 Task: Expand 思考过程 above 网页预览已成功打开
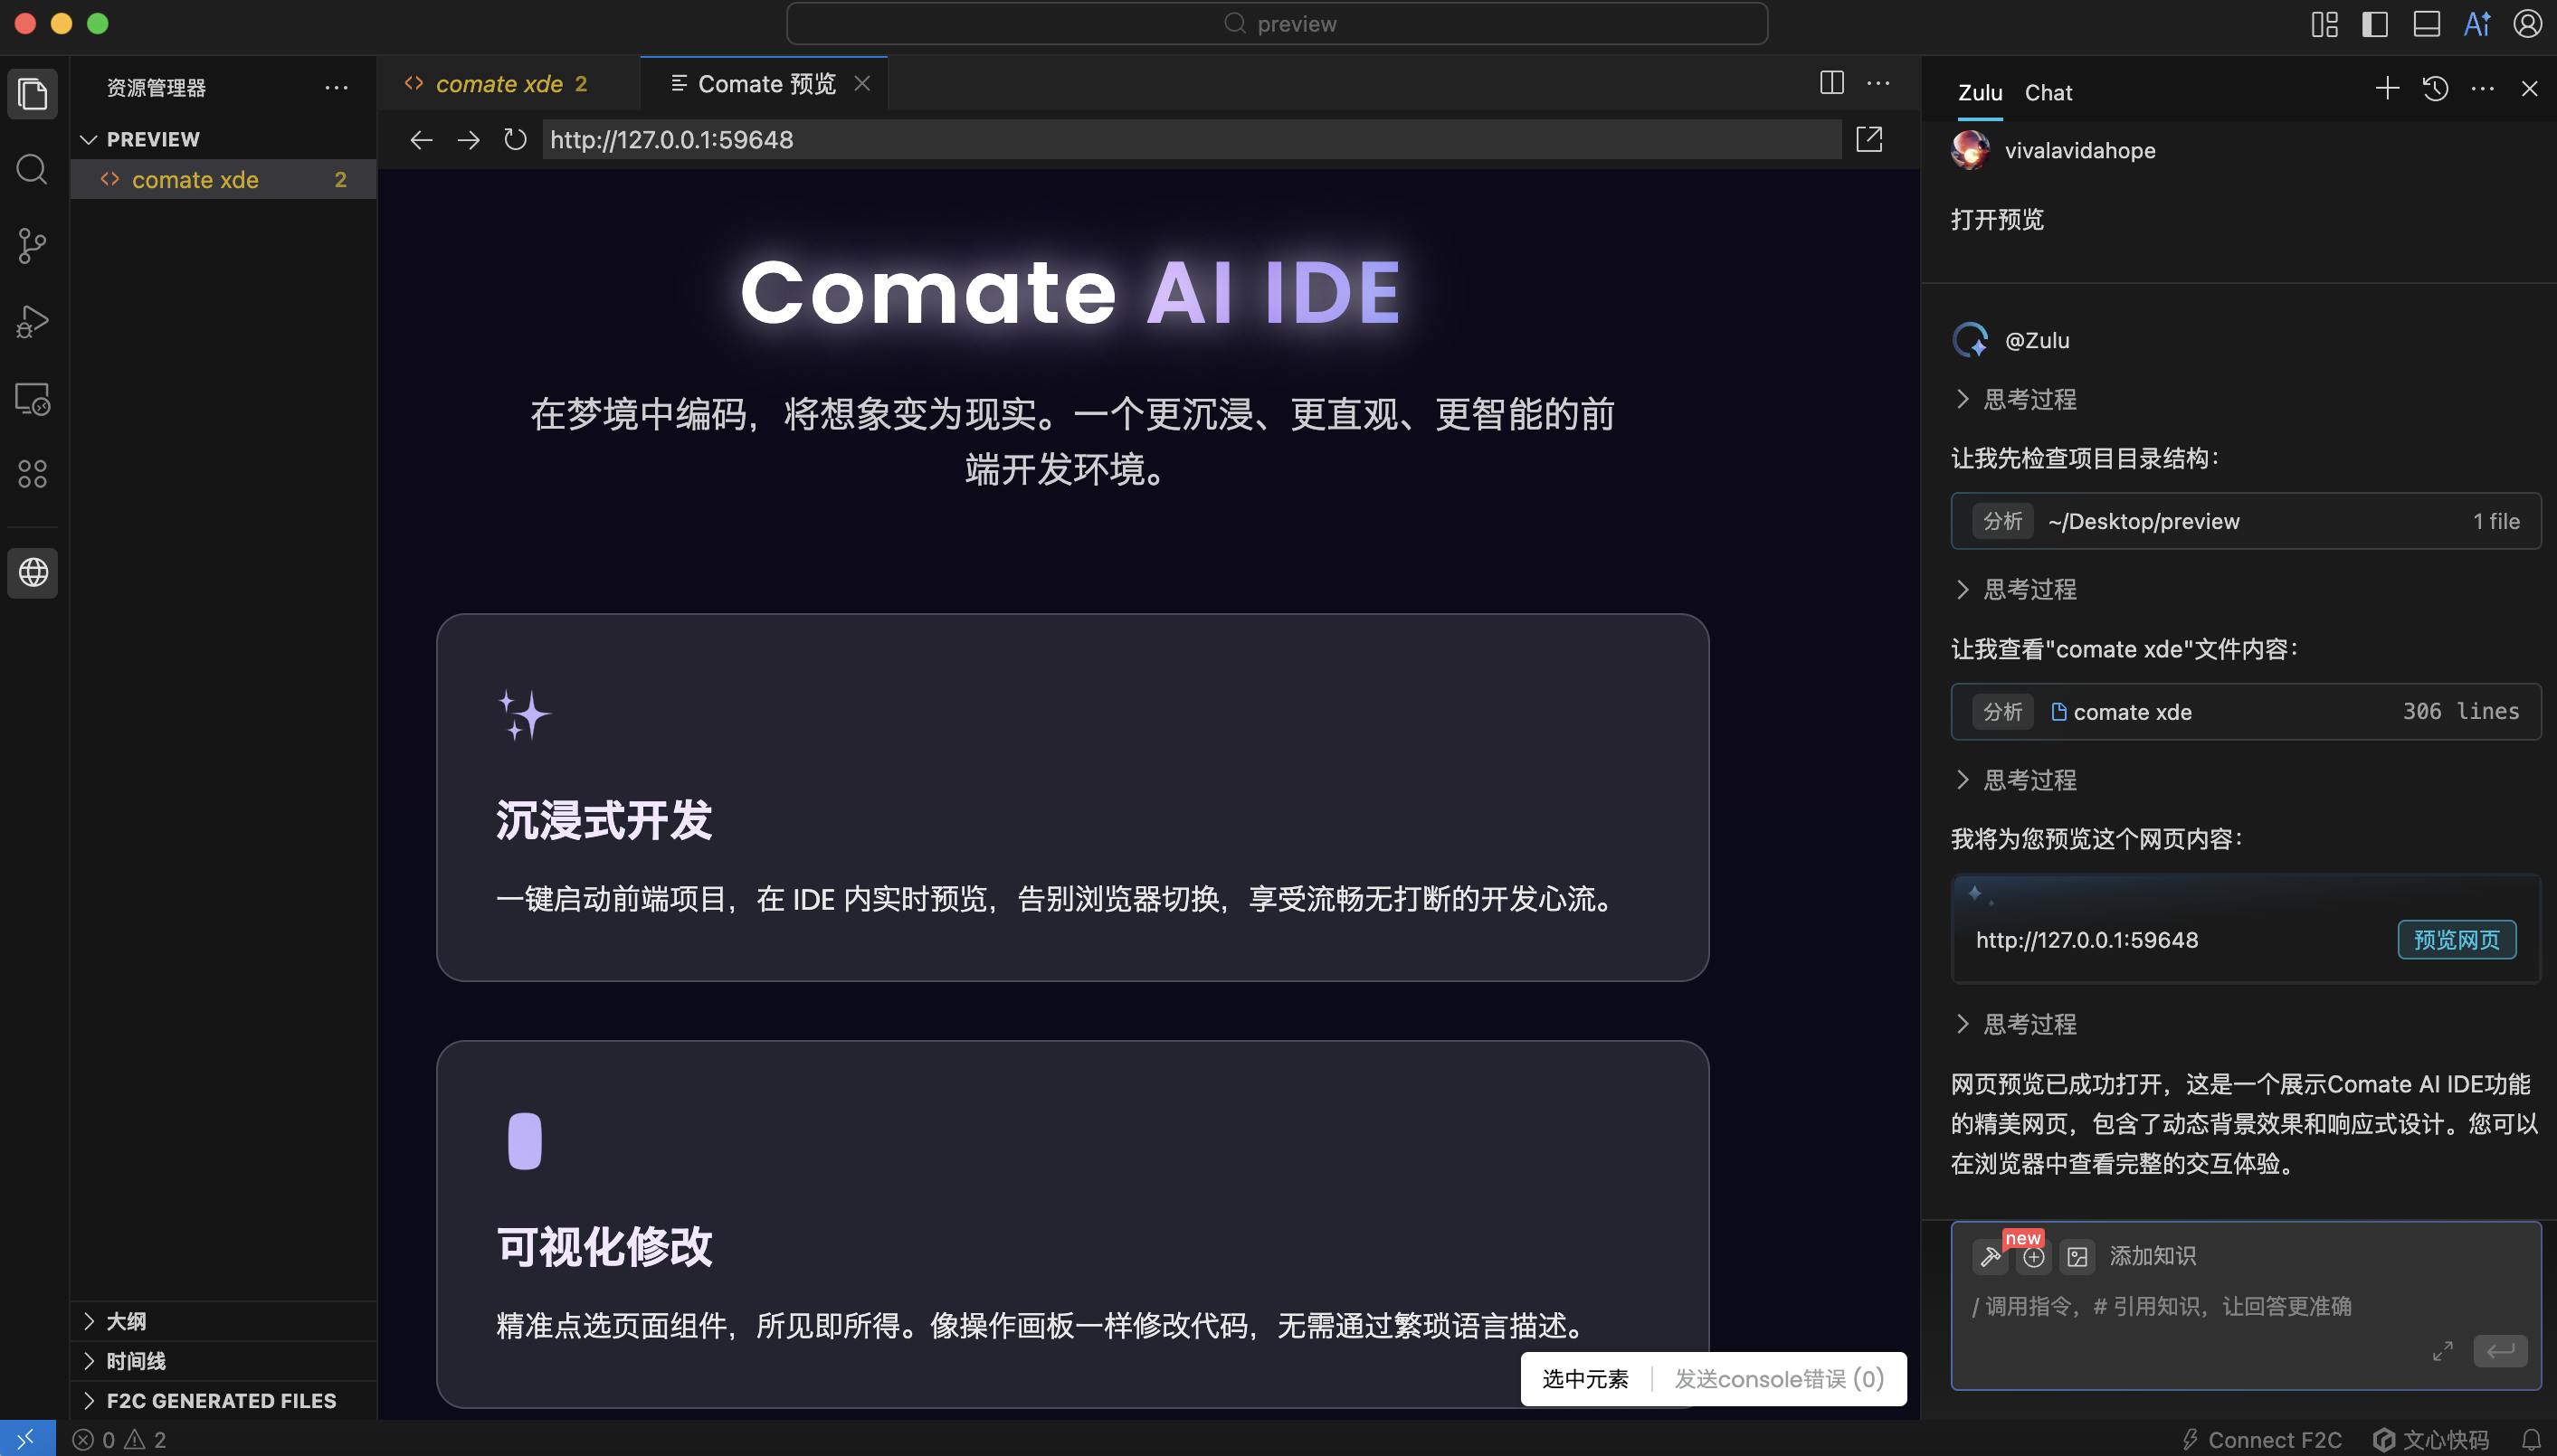(2015, 1023)
